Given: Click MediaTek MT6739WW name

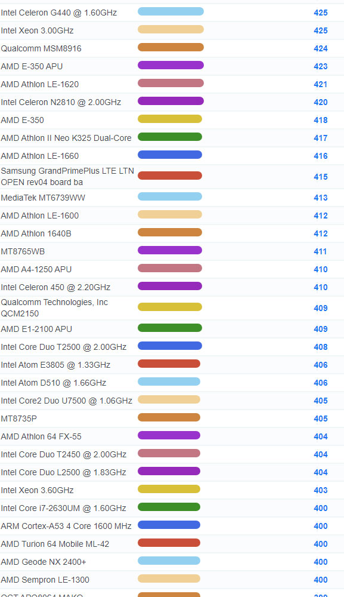Looking at the screenshot, I should (43, 198).
